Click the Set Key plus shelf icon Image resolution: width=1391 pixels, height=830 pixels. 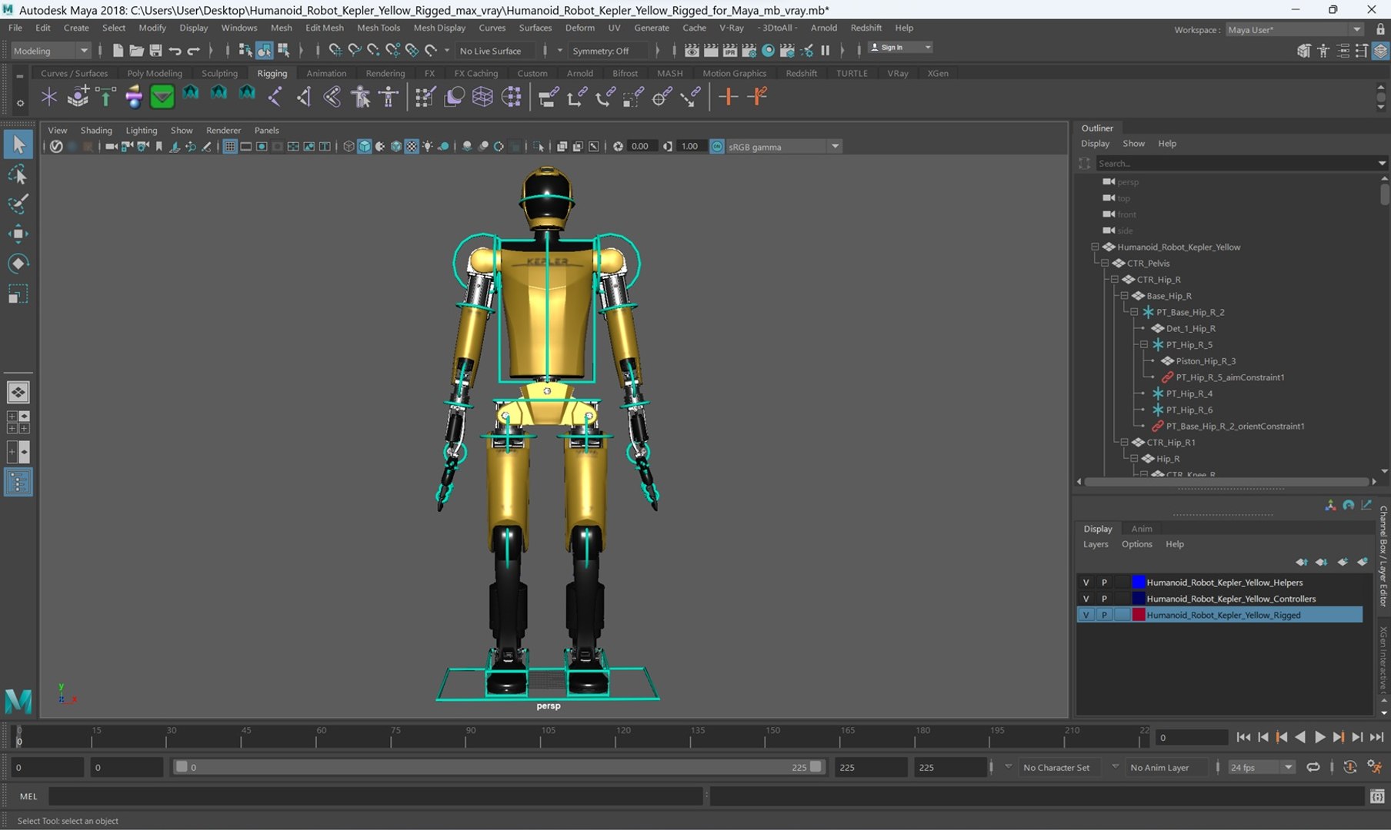tap(728, 97)
